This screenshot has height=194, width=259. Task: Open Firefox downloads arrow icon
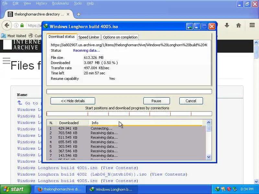pos(227,25)
